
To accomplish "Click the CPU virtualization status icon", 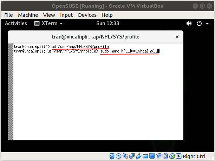I will click(x=165, y=156).
